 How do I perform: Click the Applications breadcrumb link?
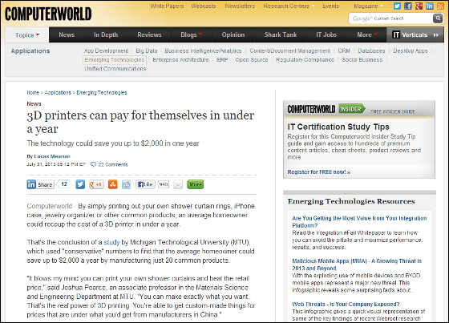[58, 92]
